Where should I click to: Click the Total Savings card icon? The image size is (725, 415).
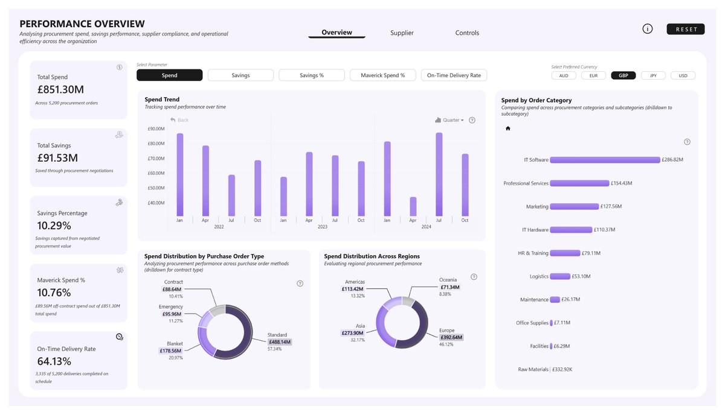pyautogui.click(x=119, y=135)
